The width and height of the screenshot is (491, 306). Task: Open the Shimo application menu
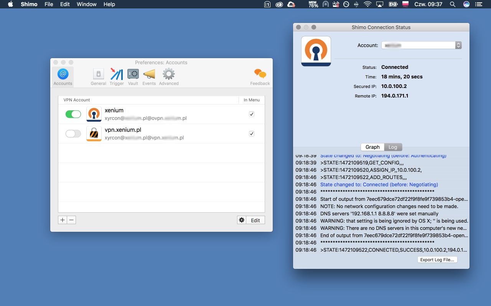coord(29,4)
